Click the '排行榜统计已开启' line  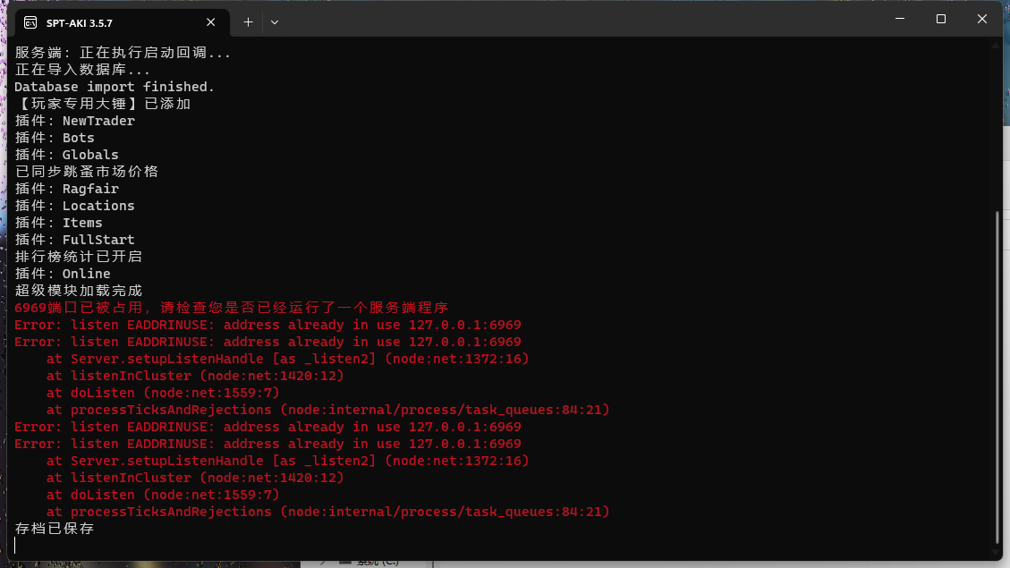pos(79,257)
